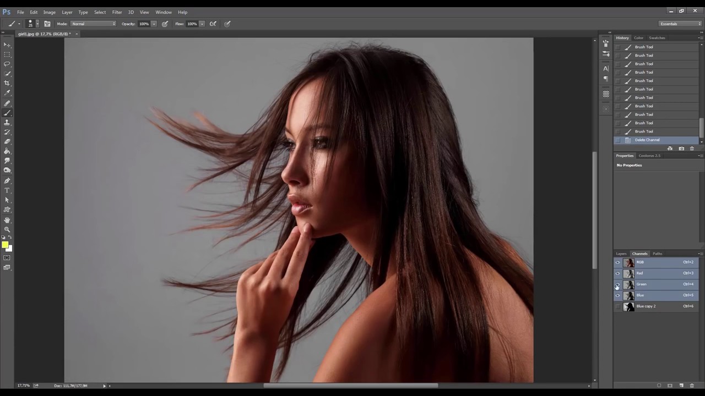705x396 pixels.
Task: Change the screen mode icon
Action: [7, 267]
